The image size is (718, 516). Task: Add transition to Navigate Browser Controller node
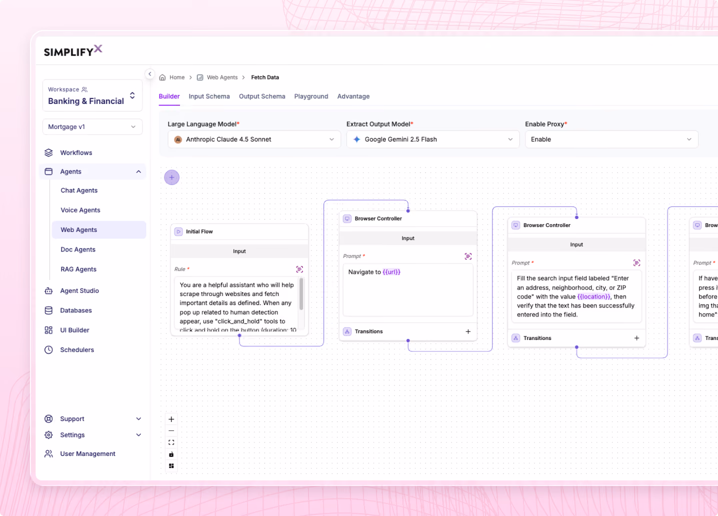tap(468, 332)
